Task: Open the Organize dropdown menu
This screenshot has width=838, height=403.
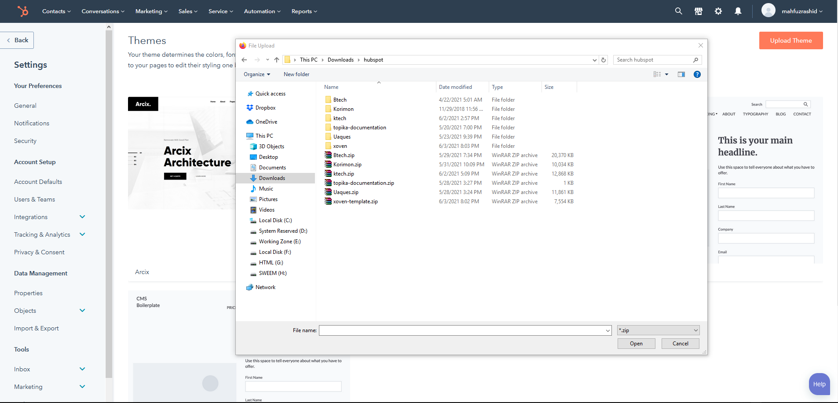Action: (257, 74)
